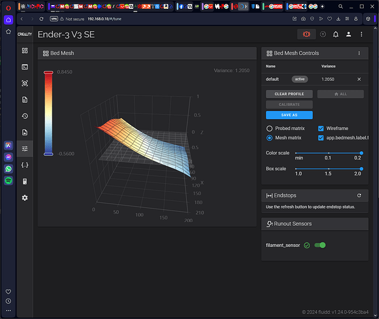Open the Tune page sliders icon

coord(25,149)
